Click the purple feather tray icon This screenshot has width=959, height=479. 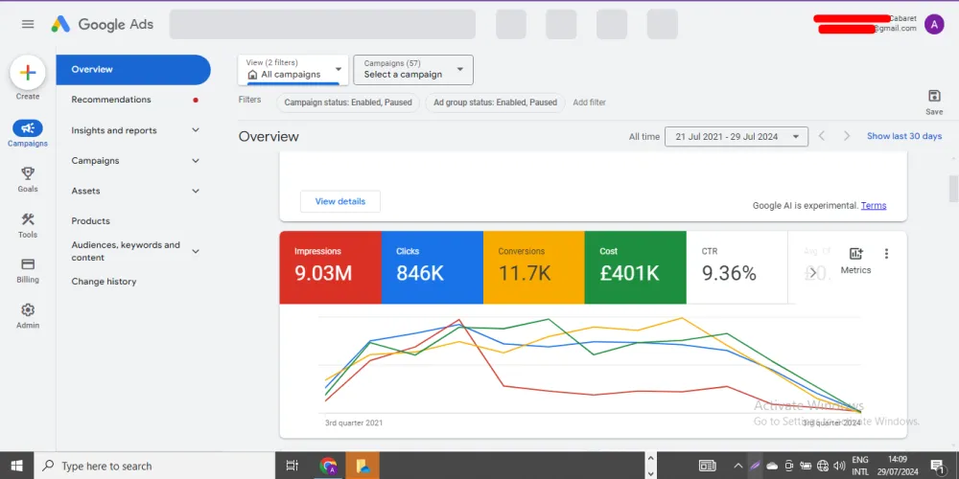pos(756,466)
